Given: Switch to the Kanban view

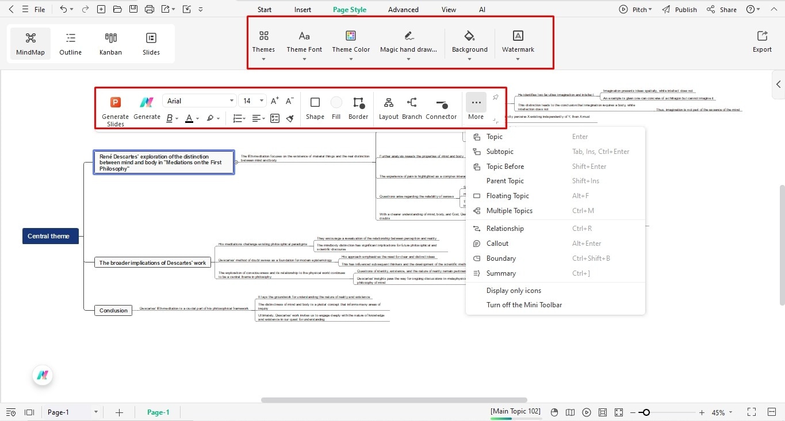Looking at the screenshot, I should click(x=110, y=44).
